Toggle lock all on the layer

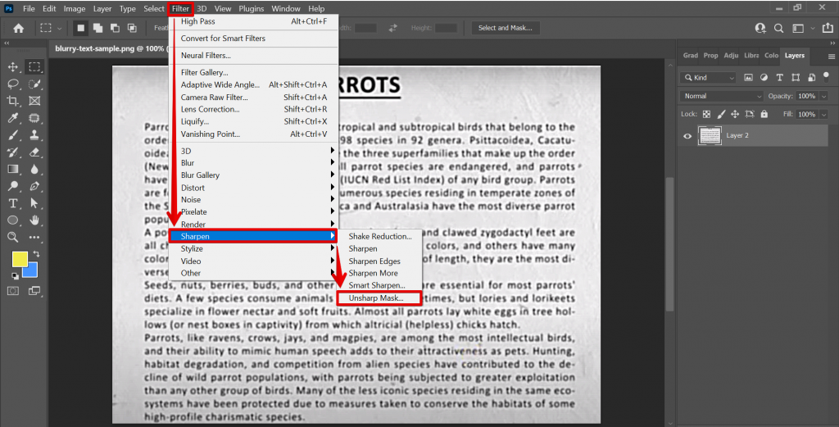[764, 114]
